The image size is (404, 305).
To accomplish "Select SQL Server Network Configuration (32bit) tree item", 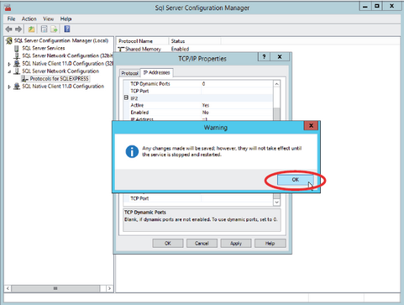I will tap(67, 55).
